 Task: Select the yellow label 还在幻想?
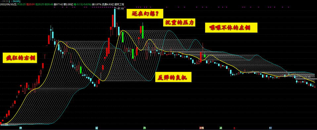(145, 14)
